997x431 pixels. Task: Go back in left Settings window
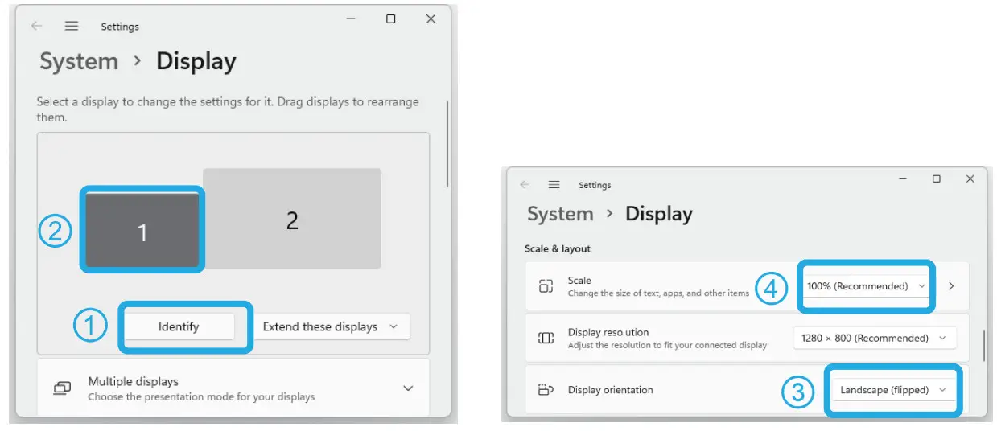(37, 26)
